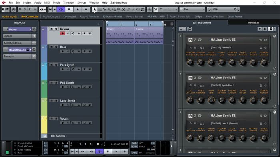Toggle metronome CLICK button

[134, 143]
